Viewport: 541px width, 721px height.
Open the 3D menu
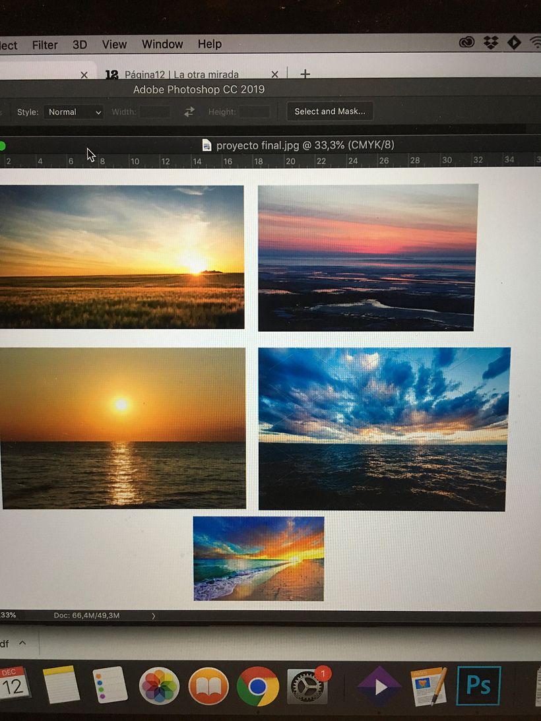[80, 45]
